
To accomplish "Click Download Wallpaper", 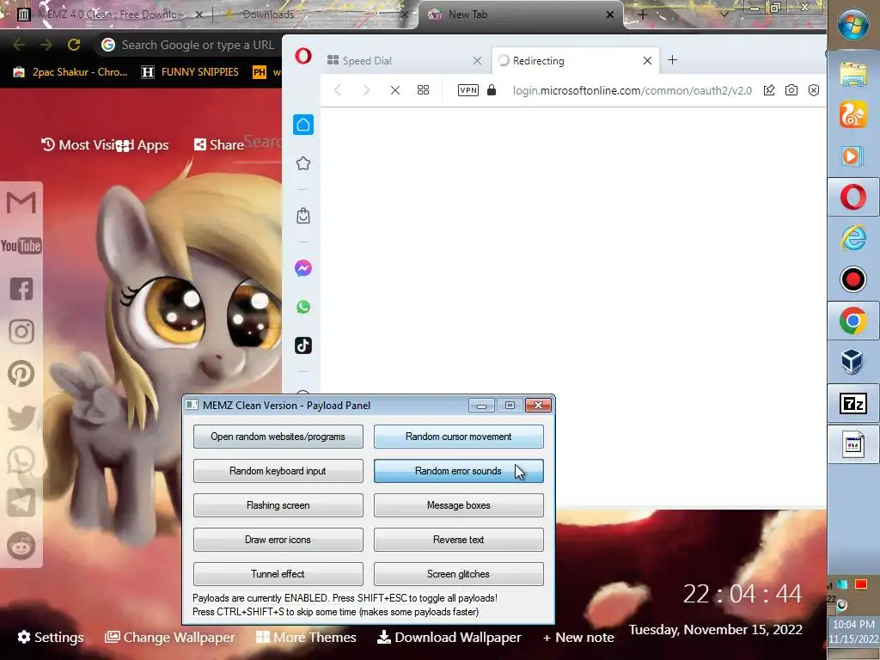I will coord(449,638).
